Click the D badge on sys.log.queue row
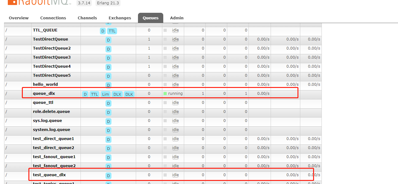 click(108, 122)
